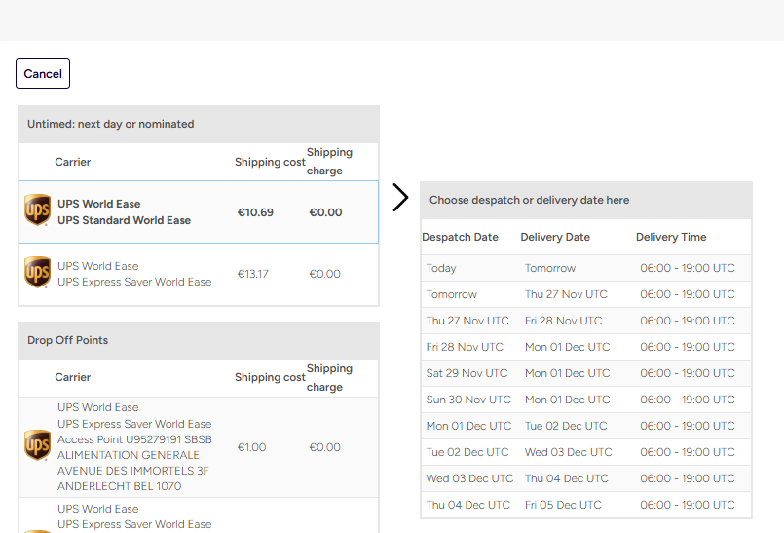This screenshot has width=784, height=533.
Task: Click Choose despatch or delivery date here header
Action: pyautogui.click(x=586, y=200)
